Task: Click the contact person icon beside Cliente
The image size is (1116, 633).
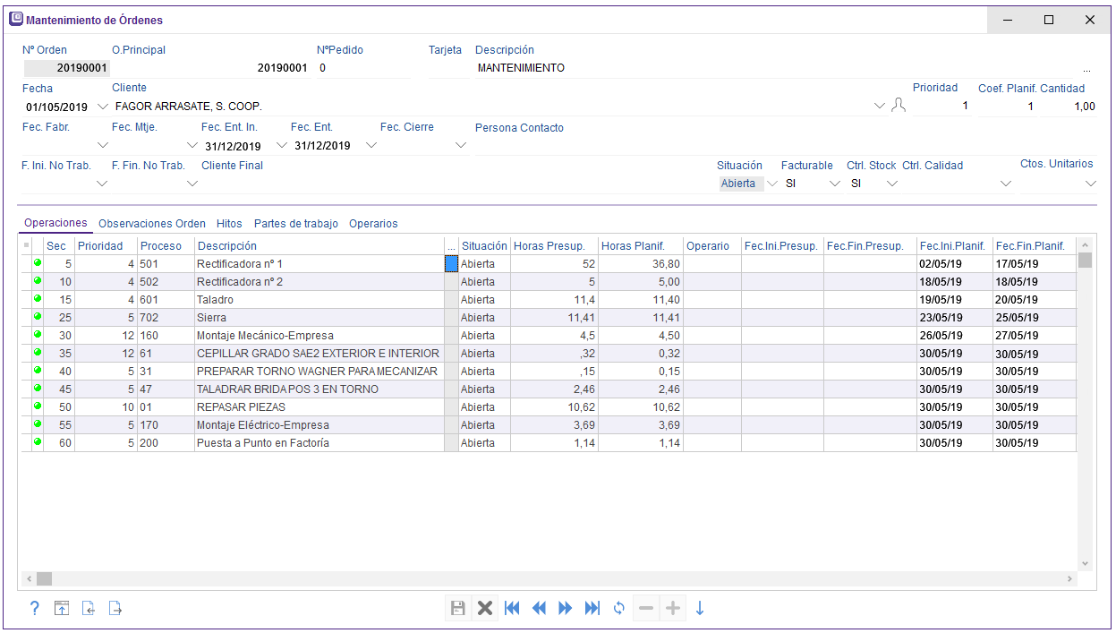Action: pos(899,107)
